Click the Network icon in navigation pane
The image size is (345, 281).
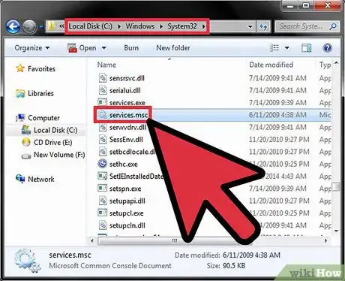(20, 179)
